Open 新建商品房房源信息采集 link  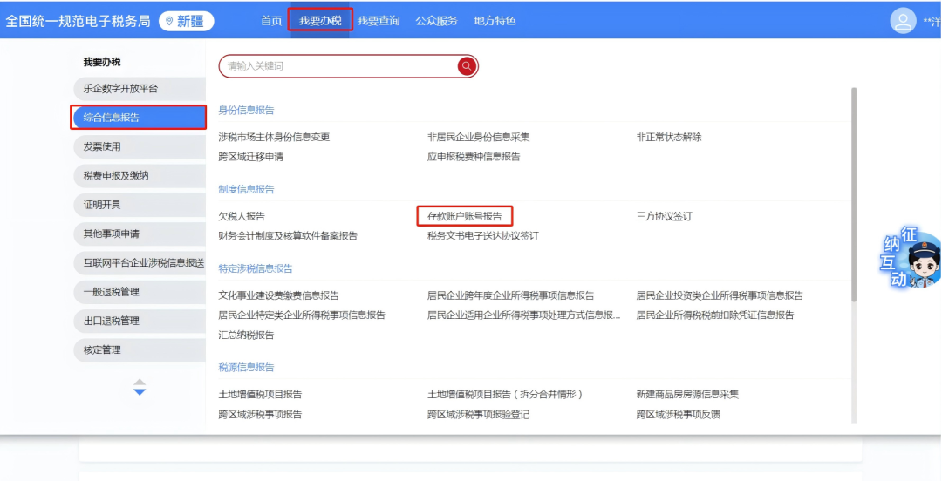point(687,395)
